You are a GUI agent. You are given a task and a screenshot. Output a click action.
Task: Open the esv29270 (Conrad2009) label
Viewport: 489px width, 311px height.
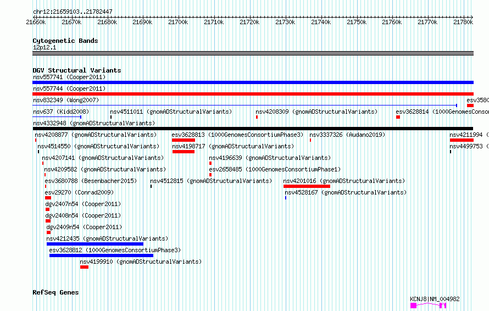tap(80, 192)
